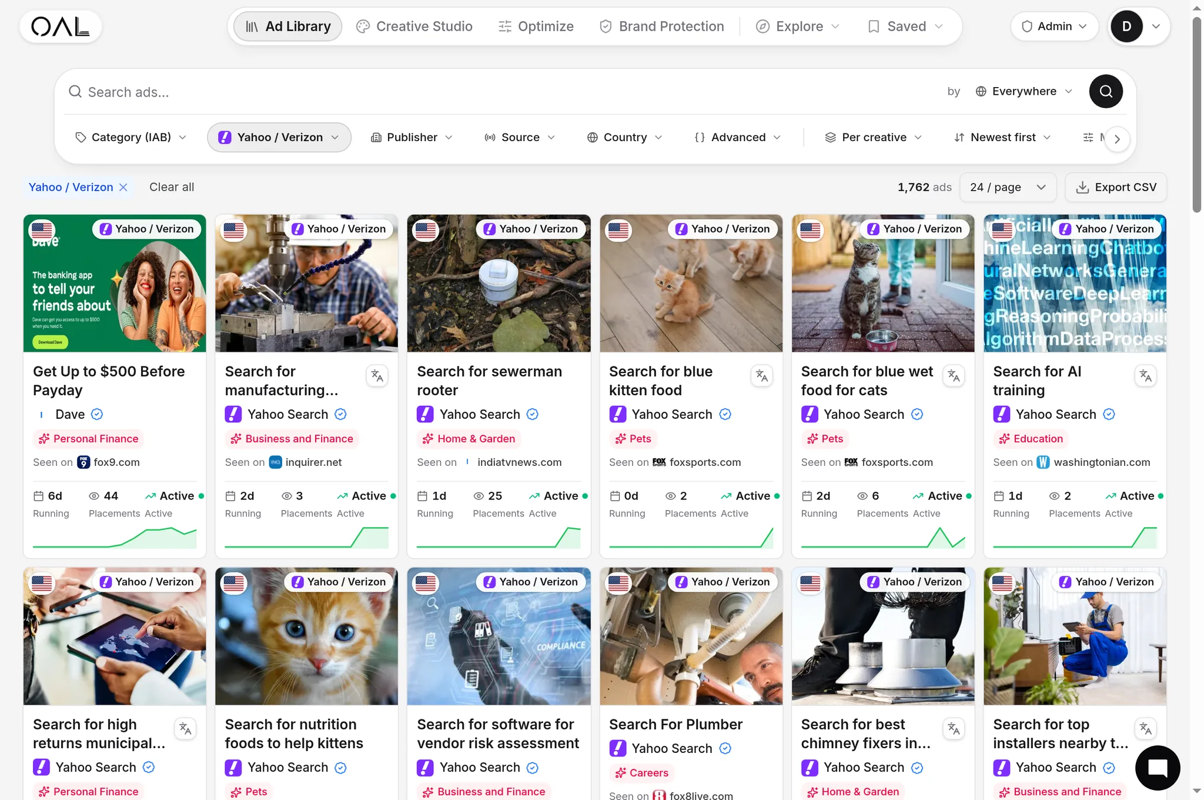
Task: Click translate icon on AI training card
Action: pos(1146,376)
